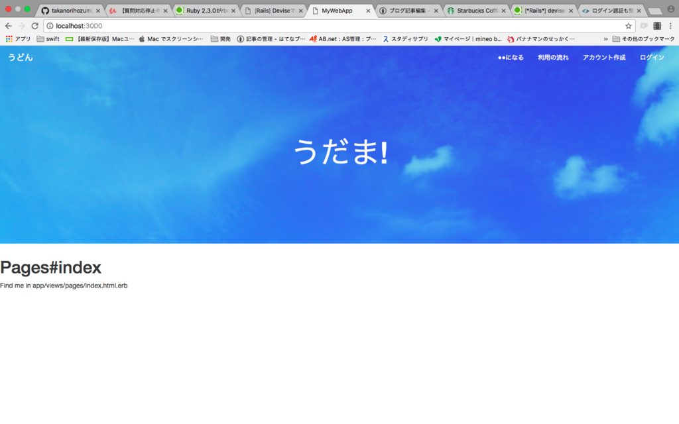Image resolution: width=679 pixels, height=424 pixels.
Task: Click the ●●になる nav link
Action: tap(511, 58)
